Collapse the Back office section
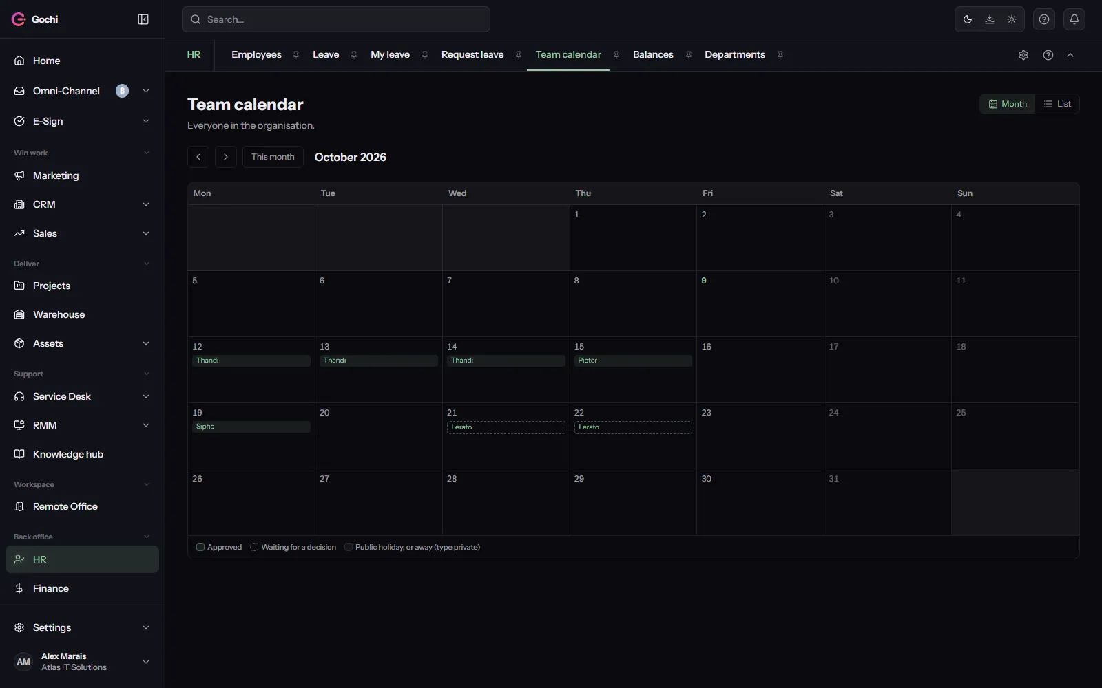 tap(146, 537)
